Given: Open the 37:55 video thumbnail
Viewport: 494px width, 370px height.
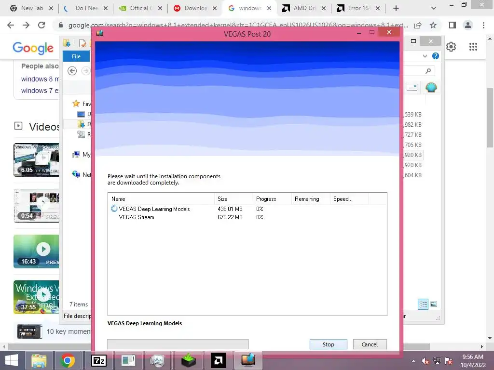Looking at the screenshot, I should tap(36, 297).
